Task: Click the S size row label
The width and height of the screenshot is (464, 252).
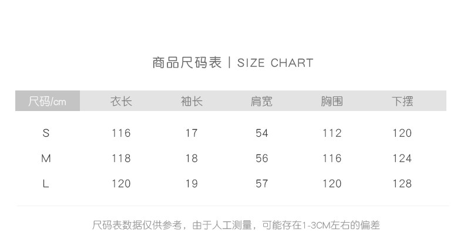Action: (46, 133)
